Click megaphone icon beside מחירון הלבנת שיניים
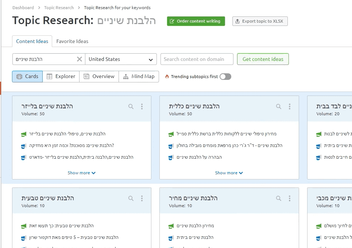This screenshot has height=248, width=352. [171, 226]
